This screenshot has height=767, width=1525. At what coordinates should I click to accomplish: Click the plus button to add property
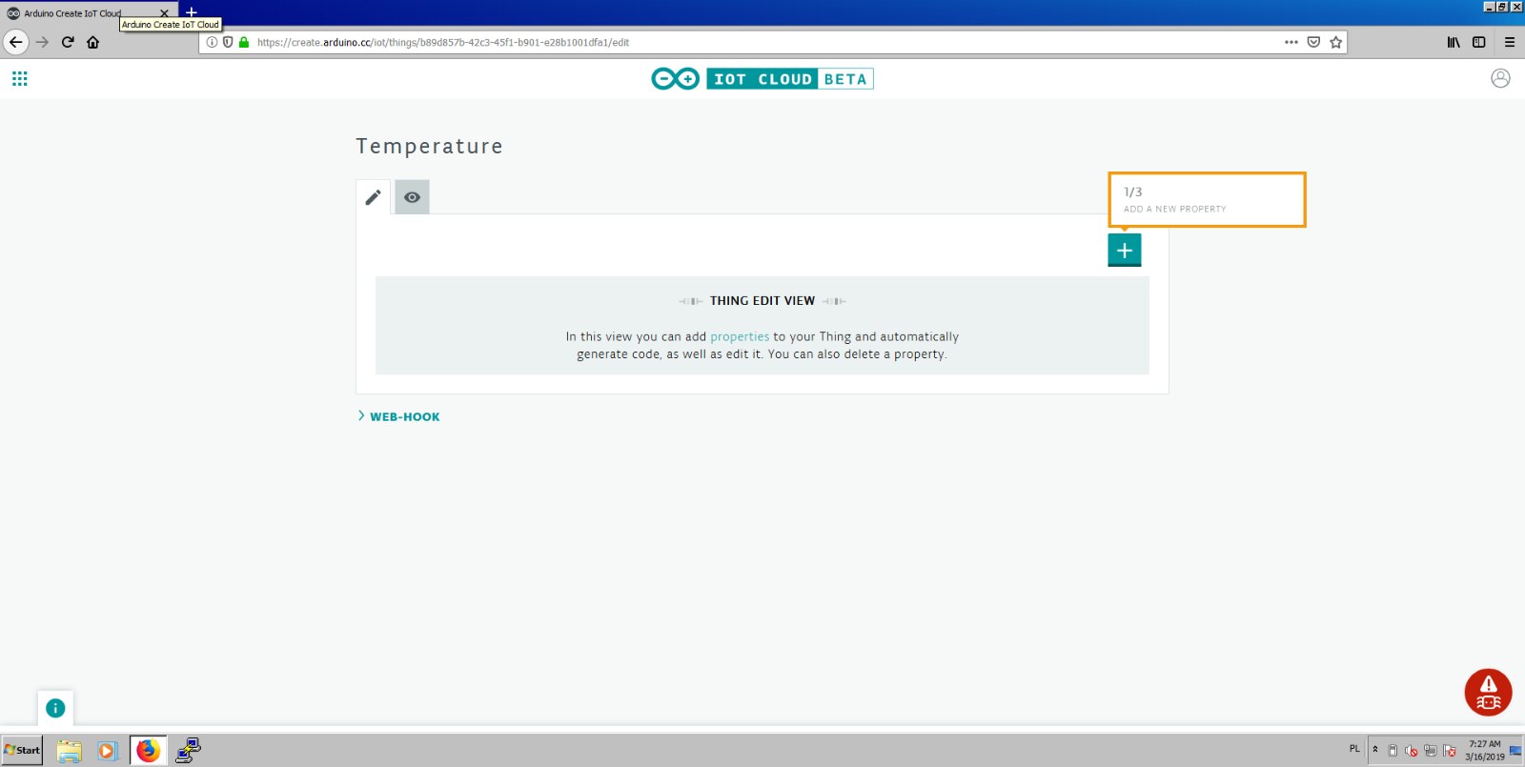[1125, 250]
